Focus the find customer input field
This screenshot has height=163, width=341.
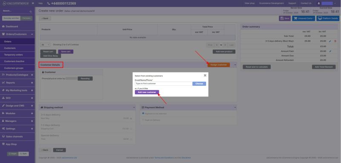(163, 84)
